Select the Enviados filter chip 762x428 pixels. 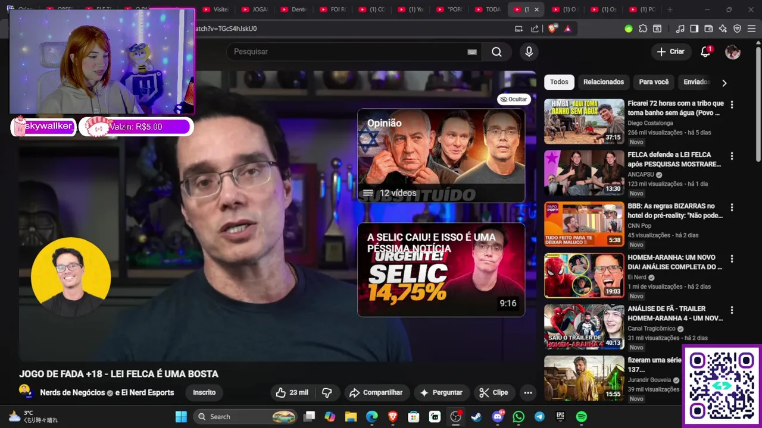[696, 82]
